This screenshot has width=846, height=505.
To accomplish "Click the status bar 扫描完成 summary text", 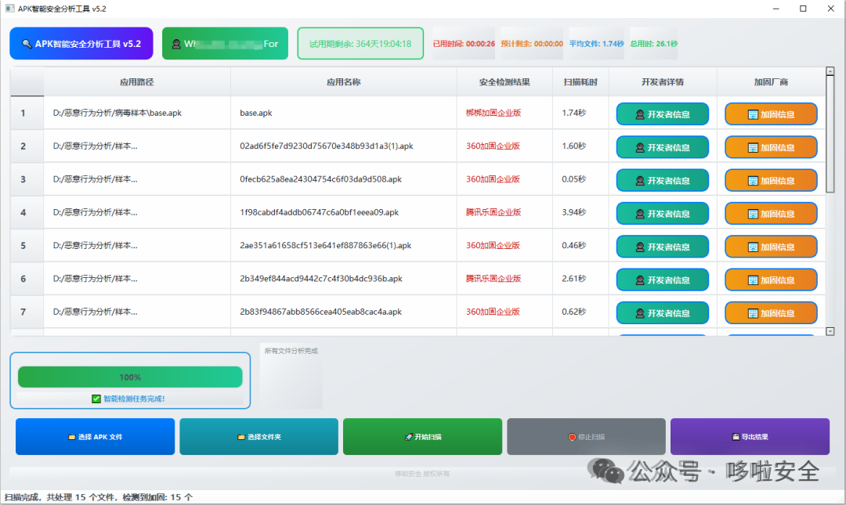I will [x=98, y=497].
